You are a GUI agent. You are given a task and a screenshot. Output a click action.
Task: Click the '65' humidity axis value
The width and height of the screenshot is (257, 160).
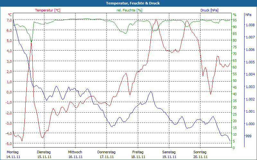(x=235, y=60)
